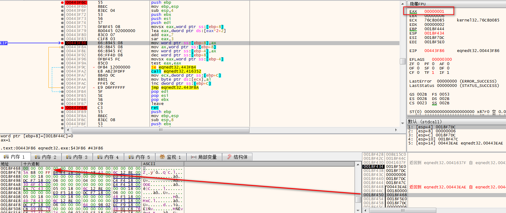The height and width of the screenshot is (213, 506).
Task: Click memory icon on 内存 5 tab
Action: pos(131,157)
